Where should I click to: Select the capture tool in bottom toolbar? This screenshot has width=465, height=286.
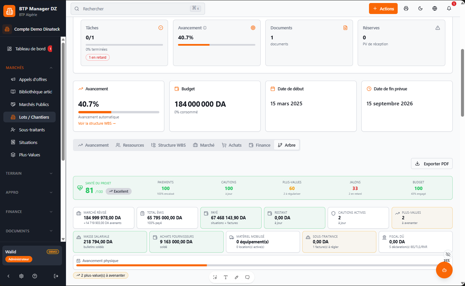coord(215,277)
